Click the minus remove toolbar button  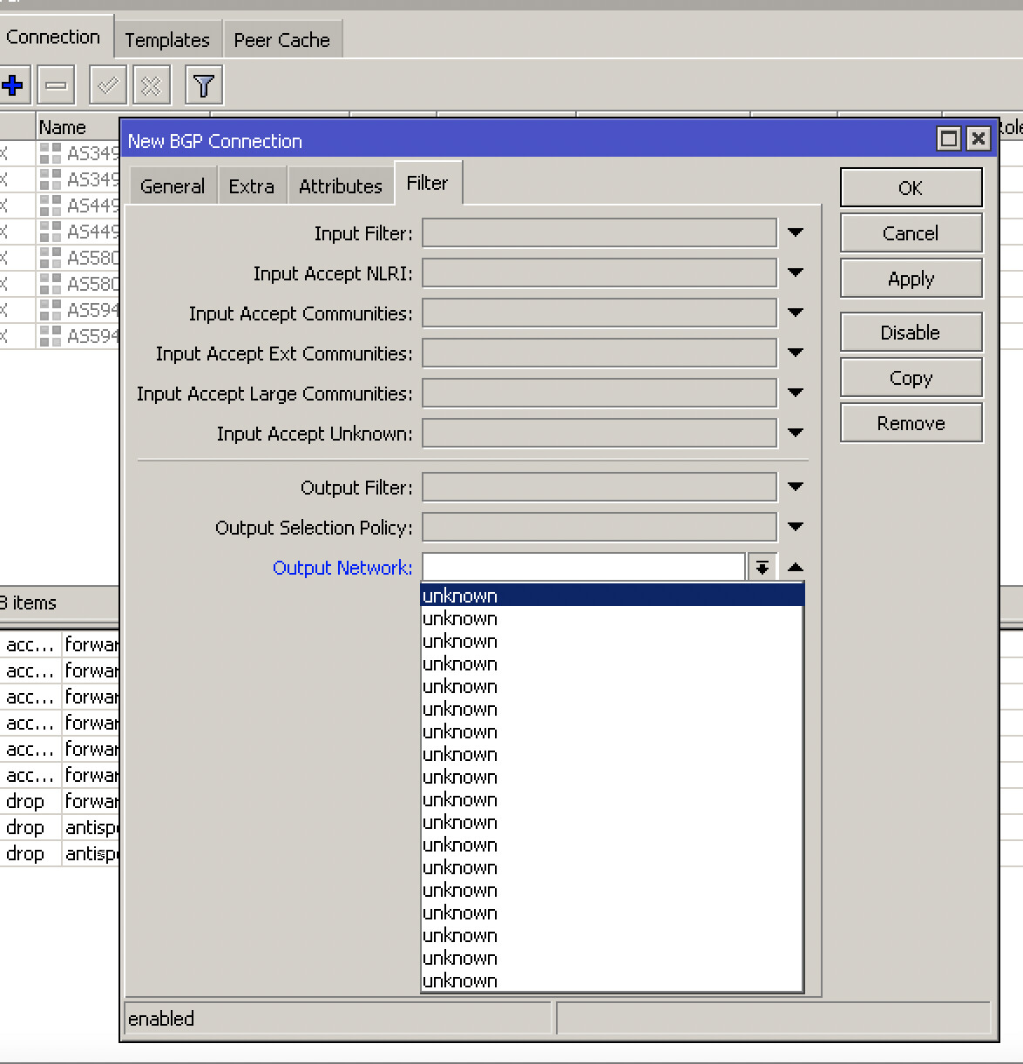[x=56, y=85]
